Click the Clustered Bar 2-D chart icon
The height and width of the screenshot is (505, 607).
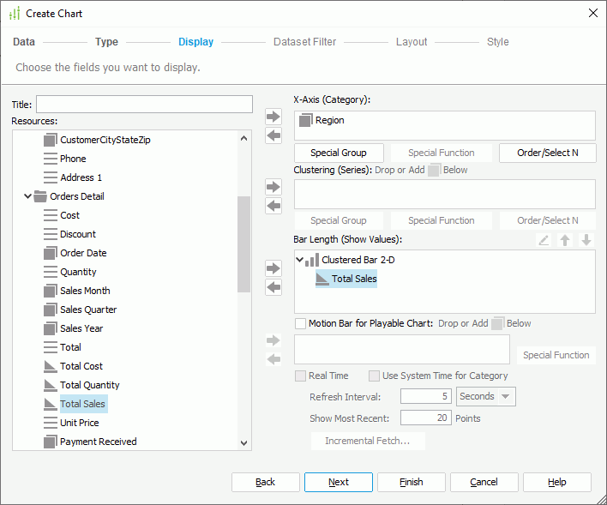coord(312,260)
